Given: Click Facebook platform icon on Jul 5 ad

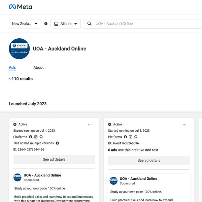Looking at the screenshot, I should (x=125, y=137).
